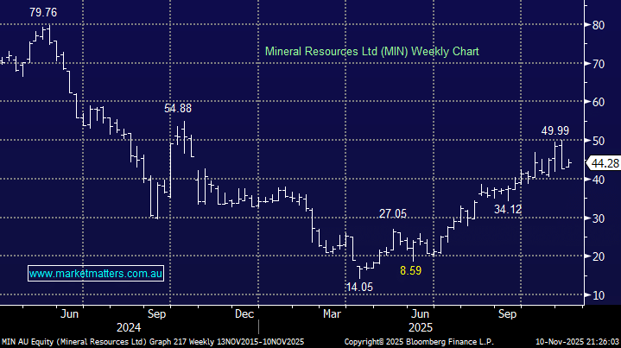
Task: Open the www.marketmatters.com.au link
Action: (95, 274)
